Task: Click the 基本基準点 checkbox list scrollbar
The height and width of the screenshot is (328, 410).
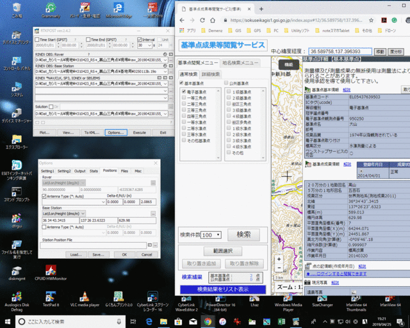Action: pyautogui.click(x=218, y=124)
